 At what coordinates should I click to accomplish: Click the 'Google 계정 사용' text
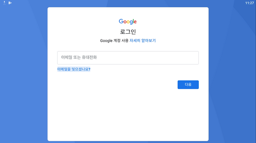[114, 40]
